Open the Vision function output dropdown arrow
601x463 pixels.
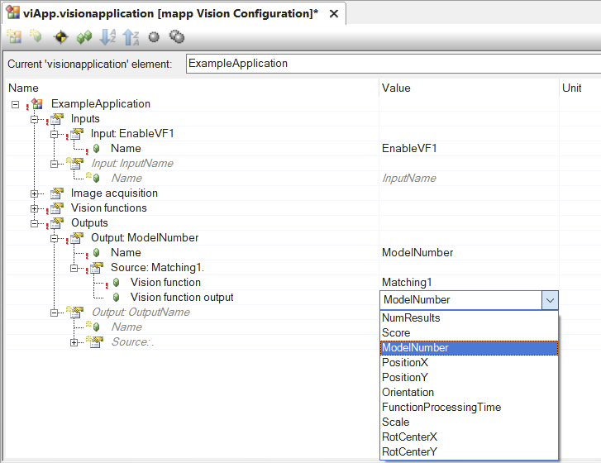coord(550,300)
